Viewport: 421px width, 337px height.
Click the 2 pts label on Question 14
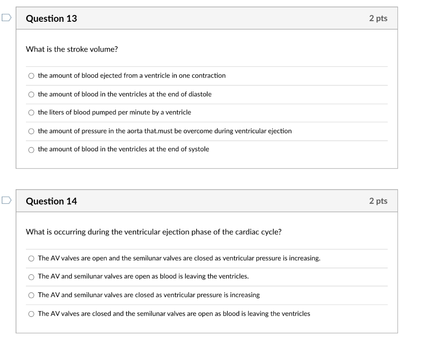(x=378, y=201)
